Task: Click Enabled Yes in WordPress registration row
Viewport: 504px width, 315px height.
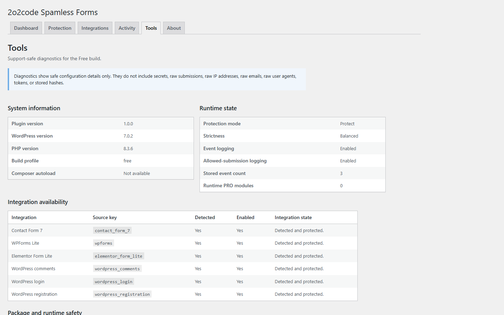Action: 240,294
